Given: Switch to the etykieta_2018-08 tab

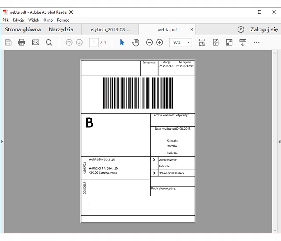Looking at the screenshot, I should coord(110,30).
